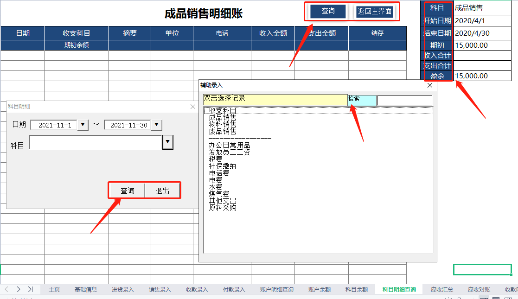Go to the 账户余额 sheet tab
Image resolution: width=518 pixels, height=299 pixels.
pos(320,290)
